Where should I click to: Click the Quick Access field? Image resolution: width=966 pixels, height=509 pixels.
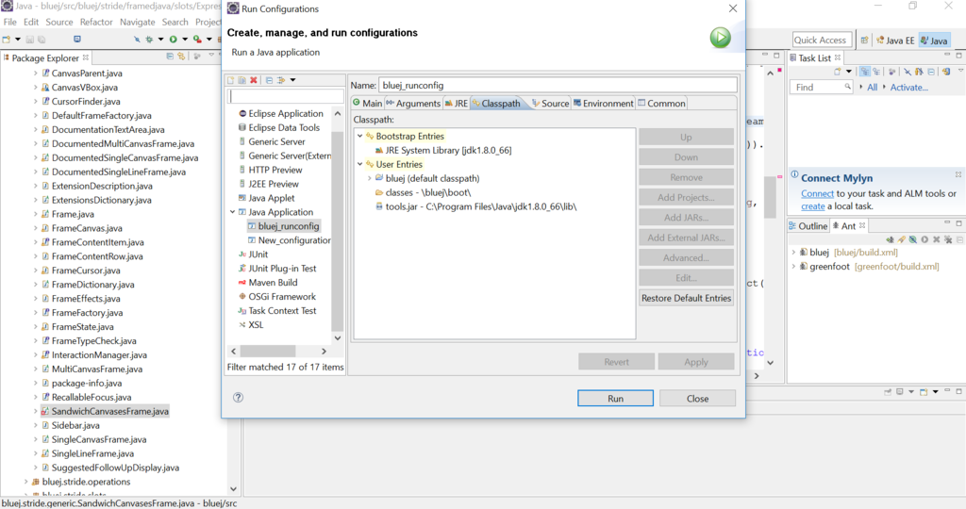pyautogui.click(x=822, y=40)
